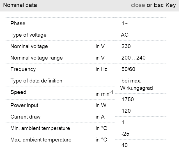Image resolution: width=179 pixels, height=151 pixels.
Task: Click the "200 .. 240" range value
Action: [133, 58]
